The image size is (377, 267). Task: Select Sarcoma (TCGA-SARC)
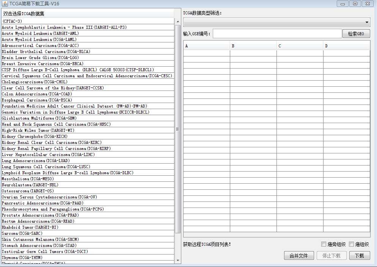tap(88, 233)
